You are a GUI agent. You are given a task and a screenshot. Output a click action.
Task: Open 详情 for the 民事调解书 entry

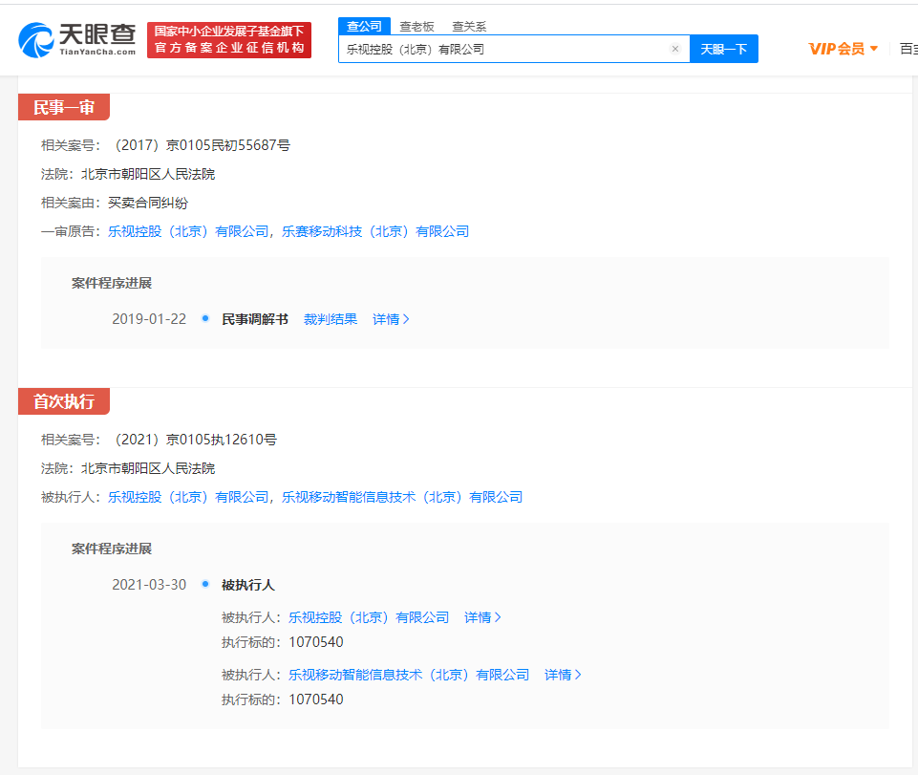[391, 319]
